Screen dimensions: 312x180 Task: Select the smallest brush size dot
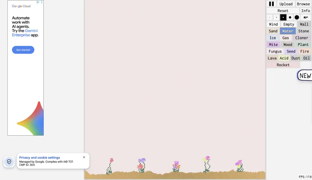(x=270, y=17)
